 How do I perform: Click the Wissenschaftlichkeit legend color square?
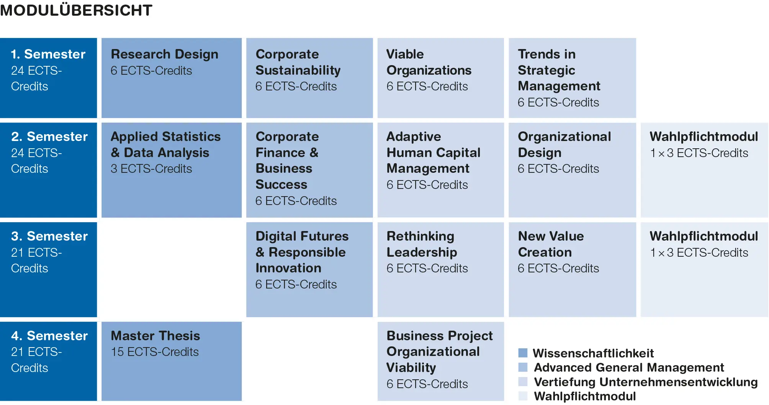(523, 353)
